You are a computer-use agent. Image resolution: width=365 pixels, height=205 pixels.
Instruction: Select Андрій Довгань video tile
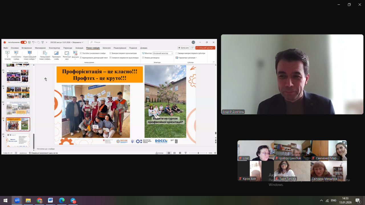292,74
